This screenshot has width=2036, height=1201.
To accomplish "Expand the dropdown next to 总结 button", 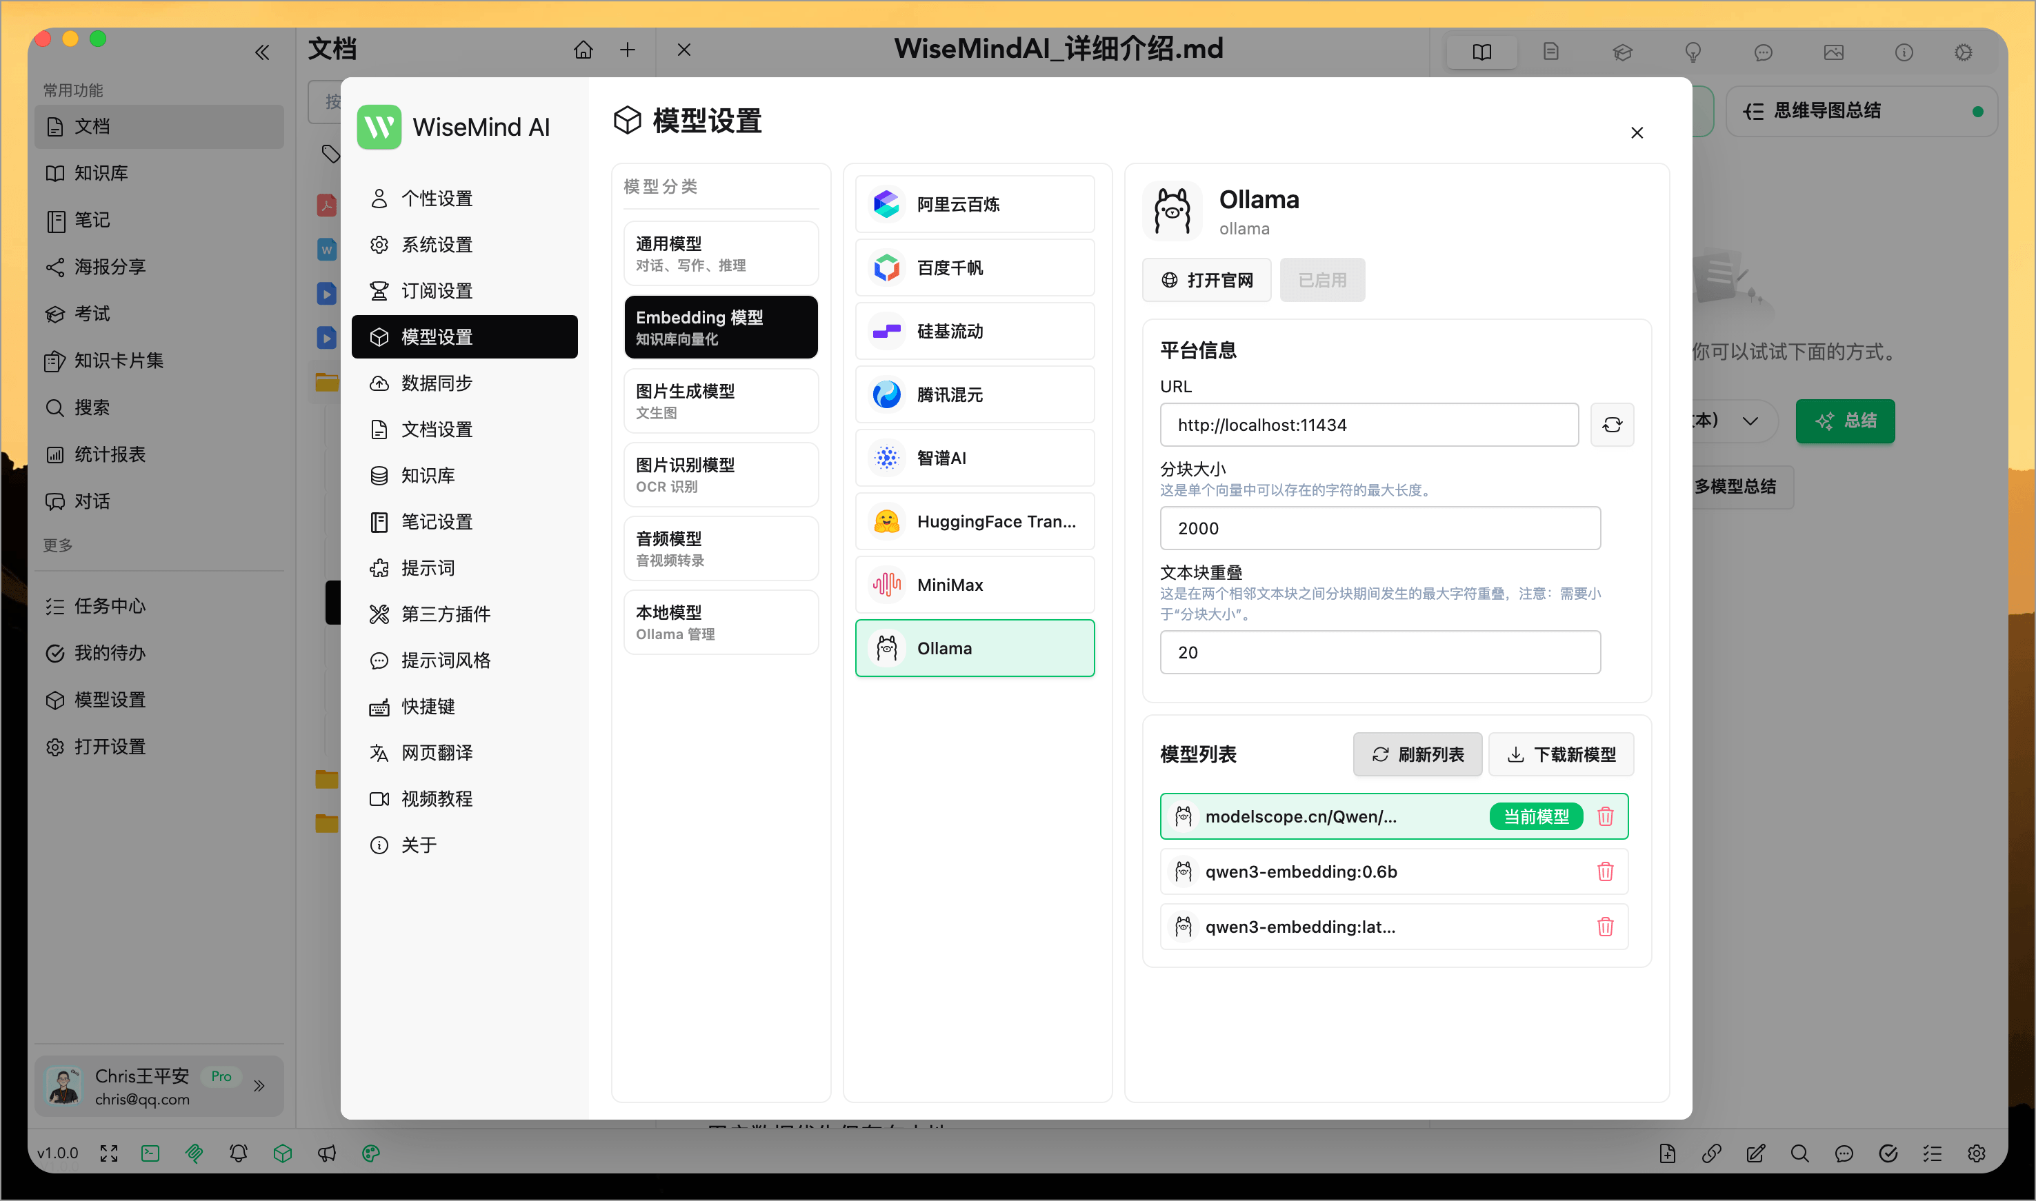I will point(1750,421).
